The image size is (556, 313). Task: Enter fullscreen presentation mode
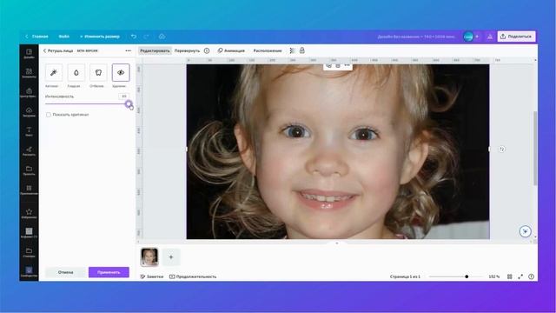(520, 276)
